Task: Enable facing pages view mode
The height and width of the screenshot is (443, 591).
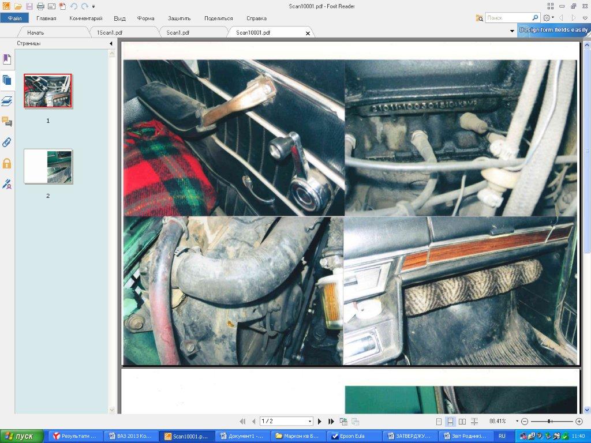Action: pos(462,422)
